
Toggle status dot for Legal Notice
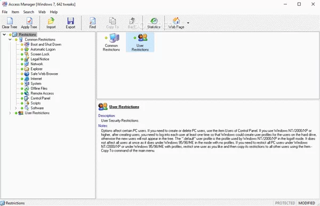click(22, 59)
